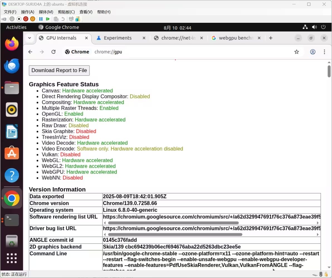
Task: Open the power menu icon in top bar
Action: click(x=323, y=27)
